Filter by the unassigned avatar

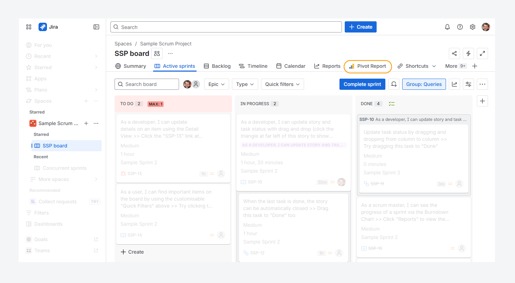pos(196,84)
